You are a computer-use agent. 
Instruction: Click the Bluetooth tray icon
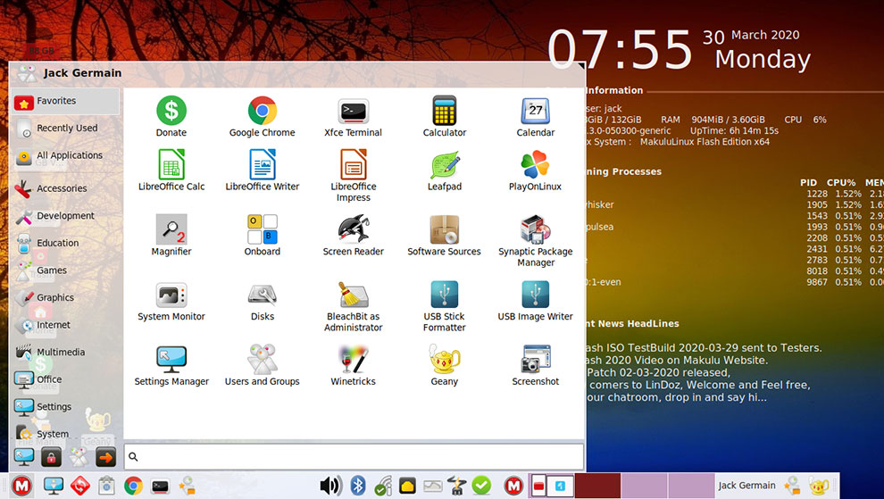click(358, 486)
